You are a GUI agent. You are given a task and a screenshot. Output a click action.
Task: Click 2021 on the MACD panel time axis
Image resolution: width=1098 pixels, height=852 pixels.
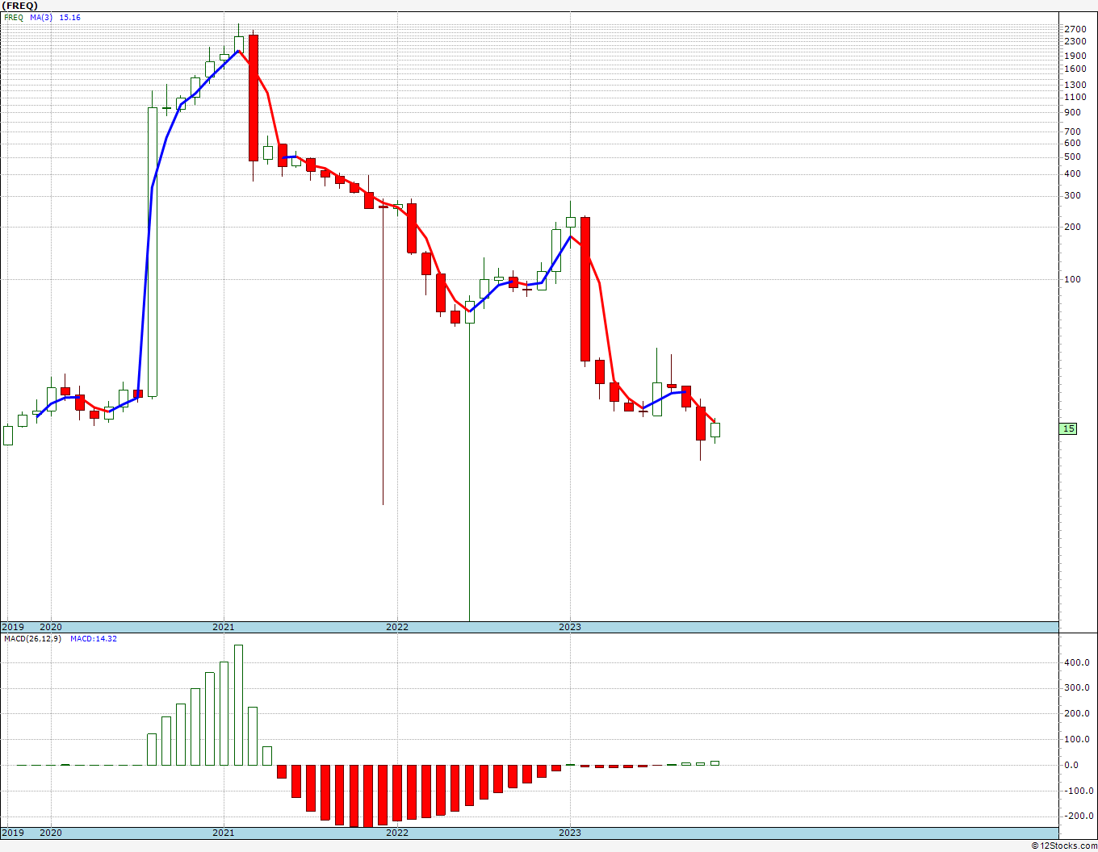point(224,833)
